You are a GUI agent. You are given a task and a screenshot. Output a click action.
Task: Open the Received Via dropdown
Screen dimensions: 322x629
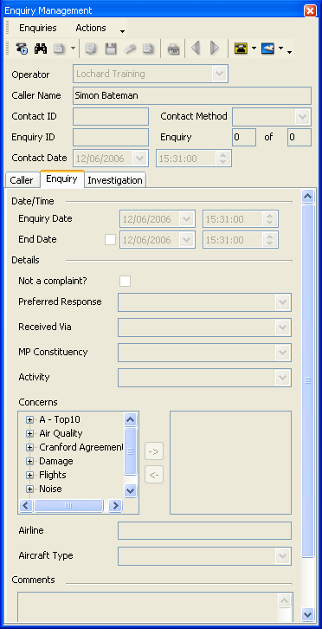[283, 327]
